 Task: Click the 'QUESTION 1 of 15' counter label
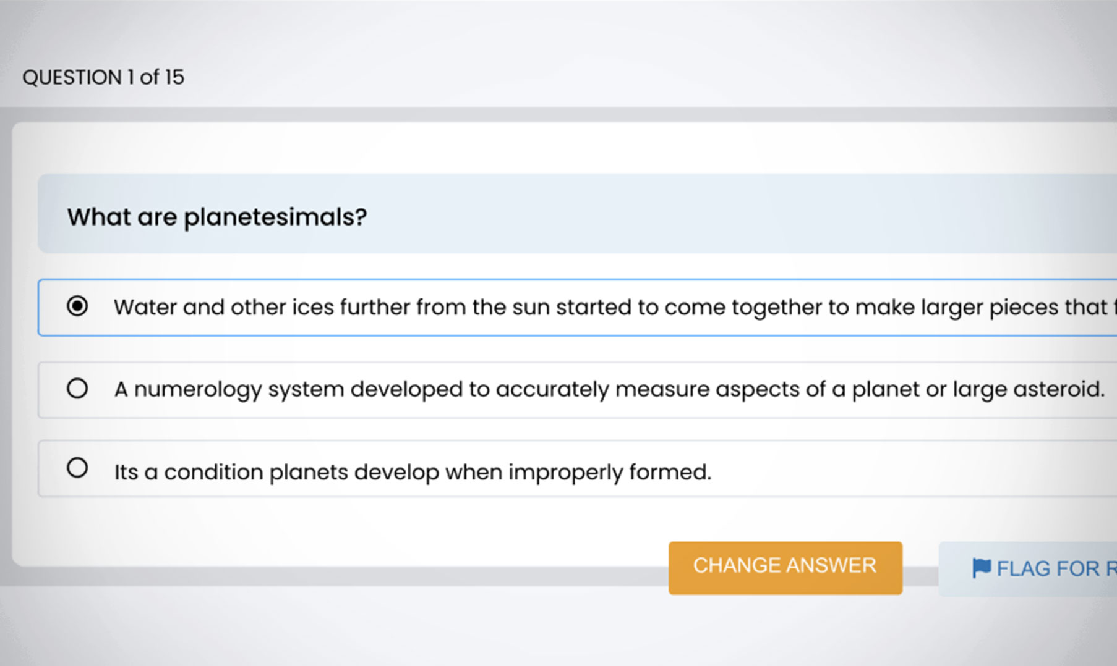(x=103, y=77)
